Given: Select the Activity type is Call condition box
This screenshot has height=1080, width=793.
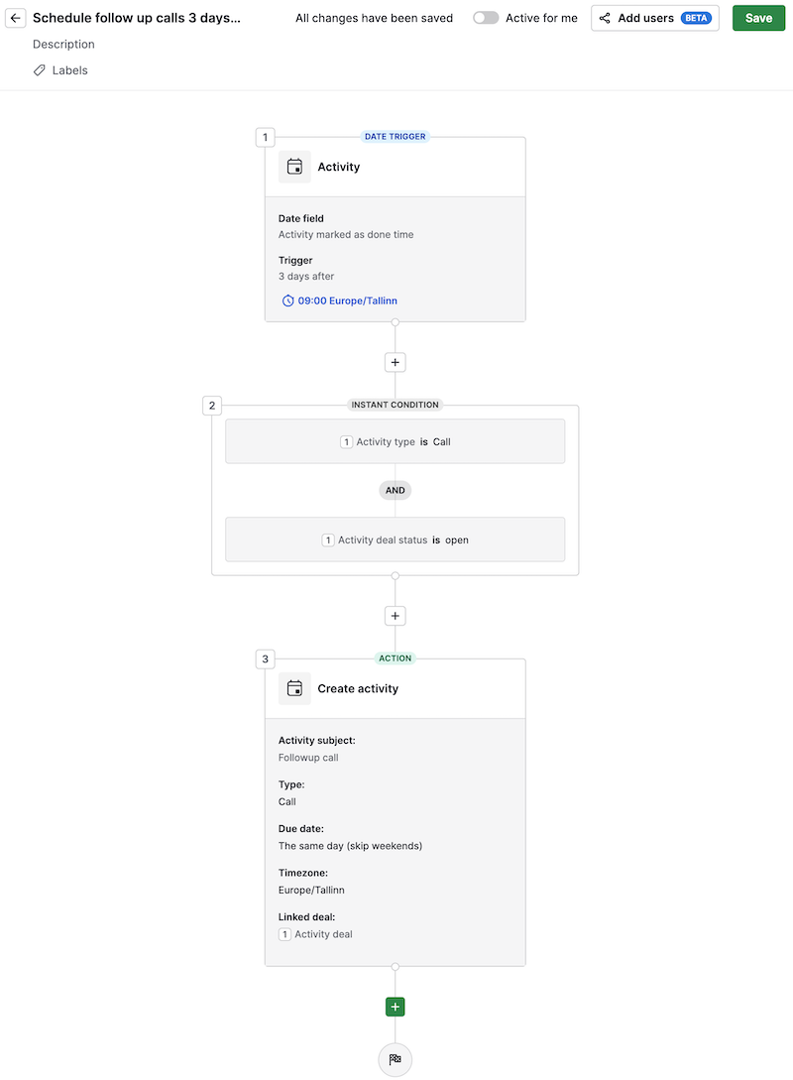Looking at the screenshot, I should pos(395,441).
